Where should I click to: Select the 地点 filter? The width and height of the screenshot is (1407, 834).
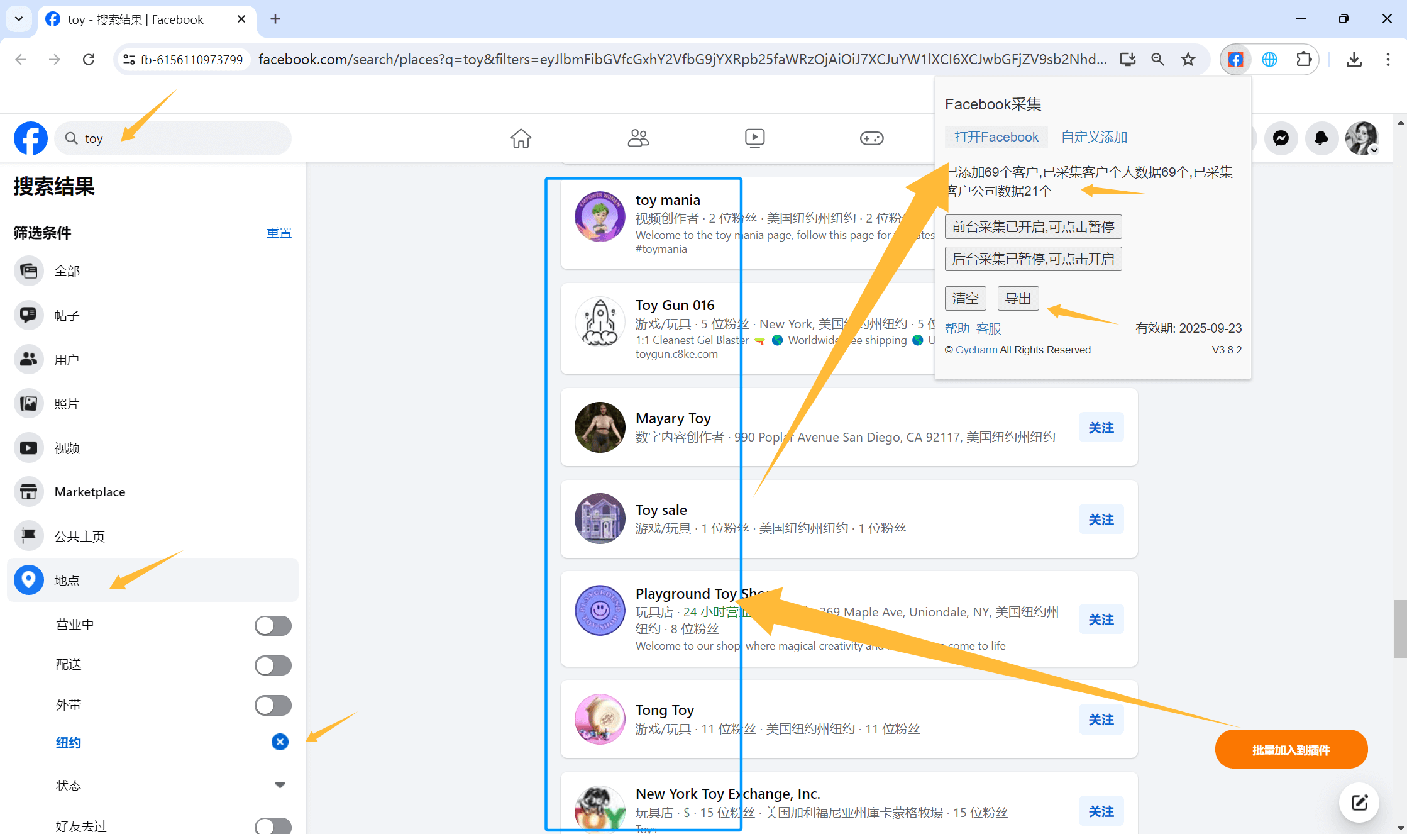(152, 580)
